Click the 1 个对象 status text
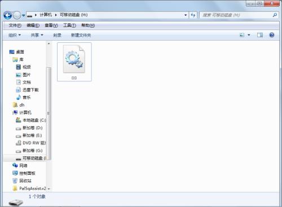Viewport: 282px width, 207px height. click(37, 197)
